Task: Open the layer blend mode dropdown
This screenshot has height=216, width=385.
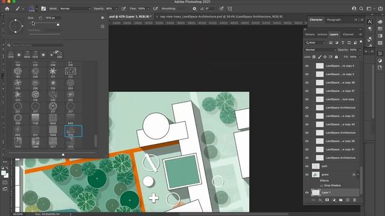Action: 321,50
